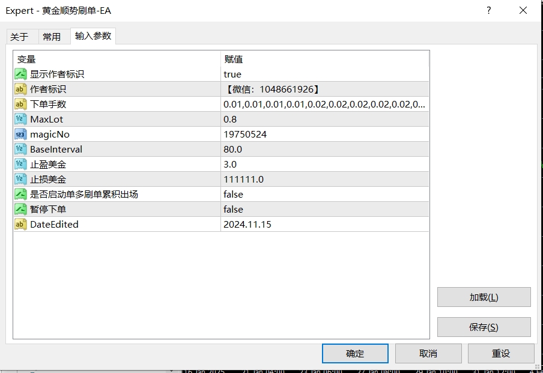The height and width of the screenshot is (373, 543).
Task: Click the integer icon beside magicNo
Action: [20, 135]
